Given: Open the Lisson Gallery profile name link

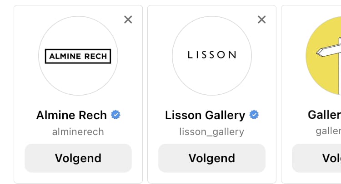Looking at the screenshot, I should pyautogui.click(x=205, y=115).
